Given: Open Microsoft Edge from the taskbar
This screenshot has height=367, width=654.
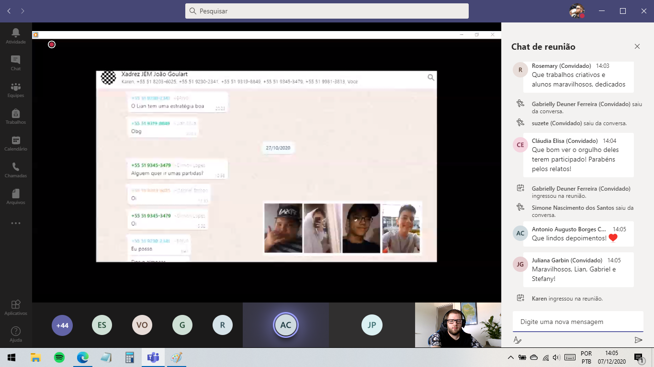Looking at the screenshot, I should pos(83,357).
